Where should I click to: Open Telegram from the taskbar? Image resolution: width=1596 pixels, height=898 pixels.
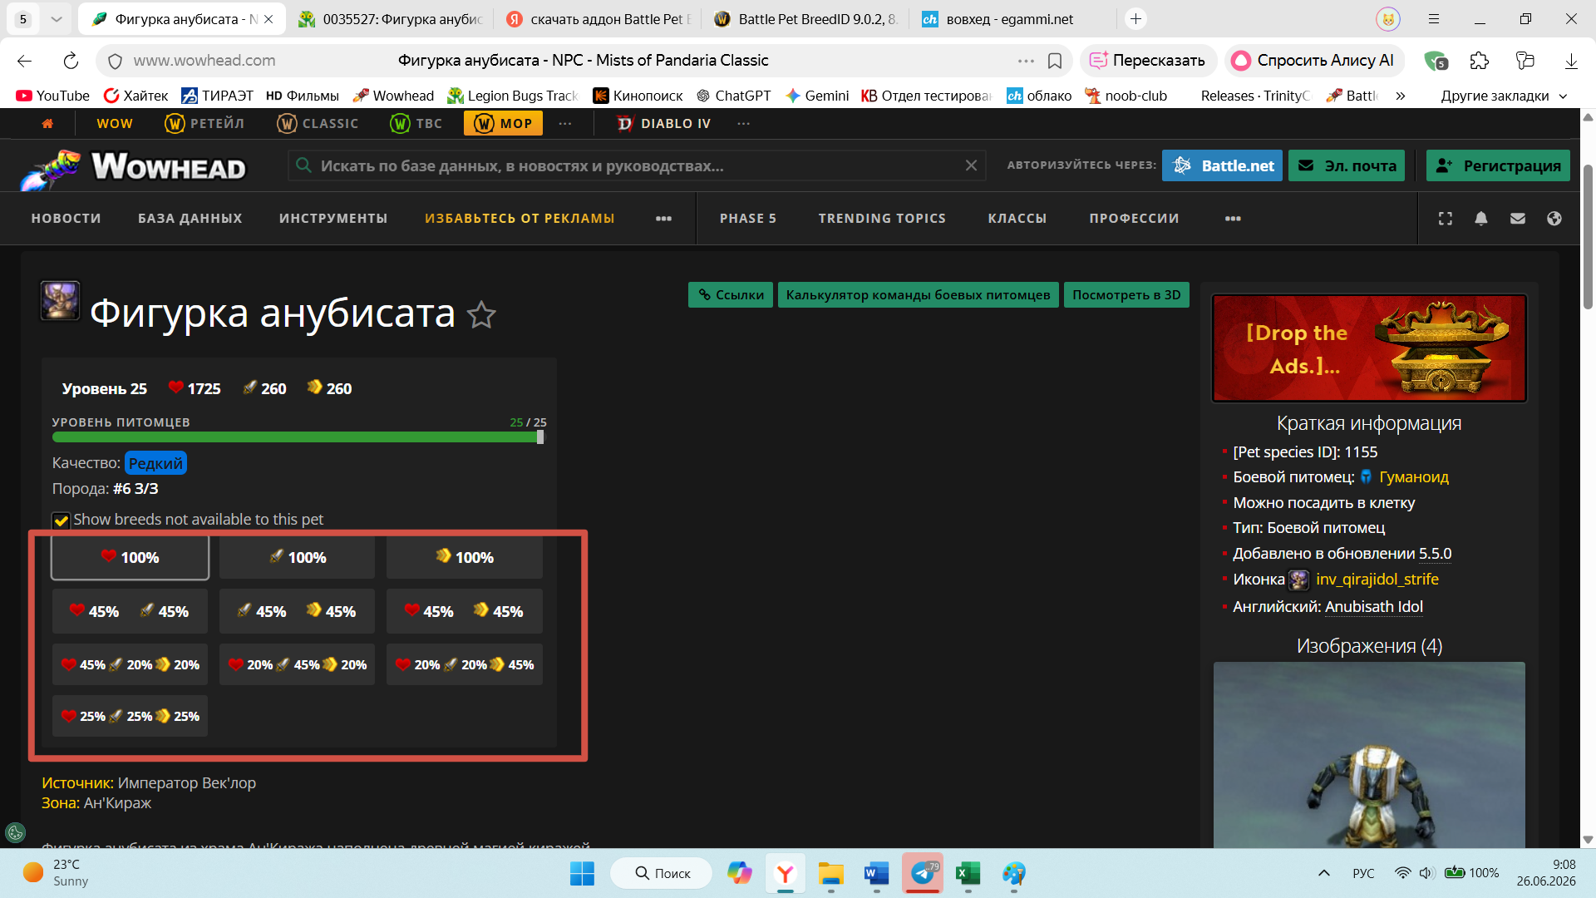(923, 873)
